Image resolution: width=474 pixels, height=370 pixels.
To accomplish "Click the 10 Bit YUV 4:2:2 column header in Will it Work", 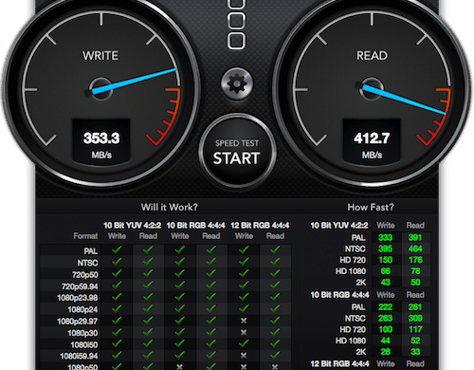I will point(133,226).
